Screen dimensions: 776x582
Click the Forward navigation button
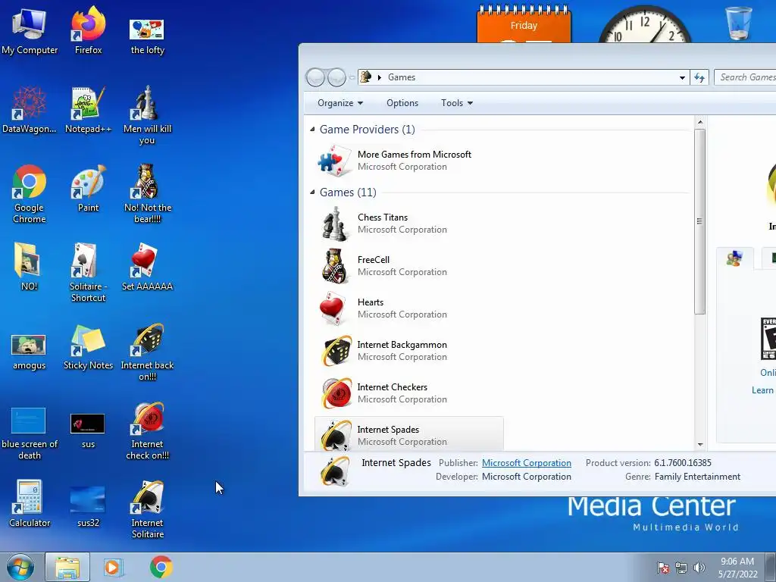pyautogui.click(x=337, y=77)
